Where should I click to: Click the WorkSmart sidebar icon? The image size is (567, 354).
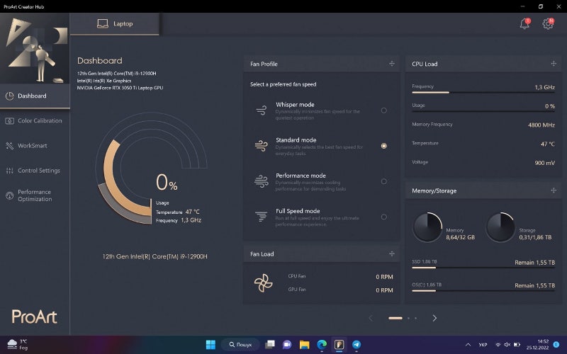pos(10,146)
